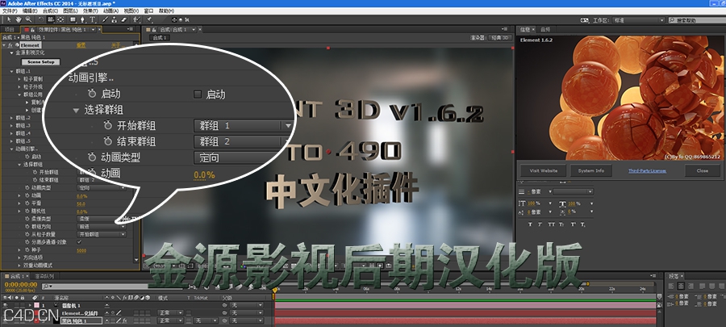Open the 群组方向 dropdown
Screen dimensions: 726x327
[101, 227]
